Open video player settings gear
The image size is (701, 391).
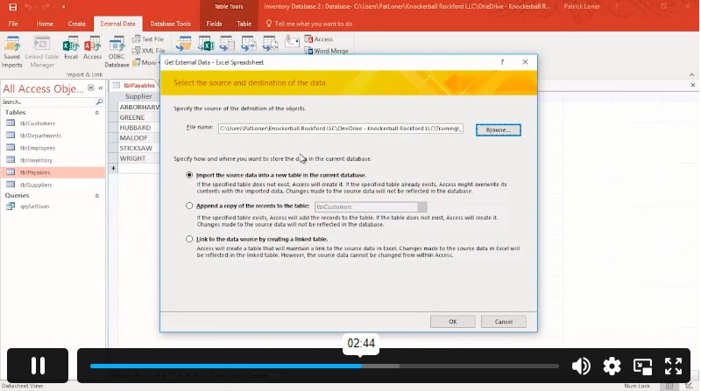pyautogui.click(x=612, y=366)
